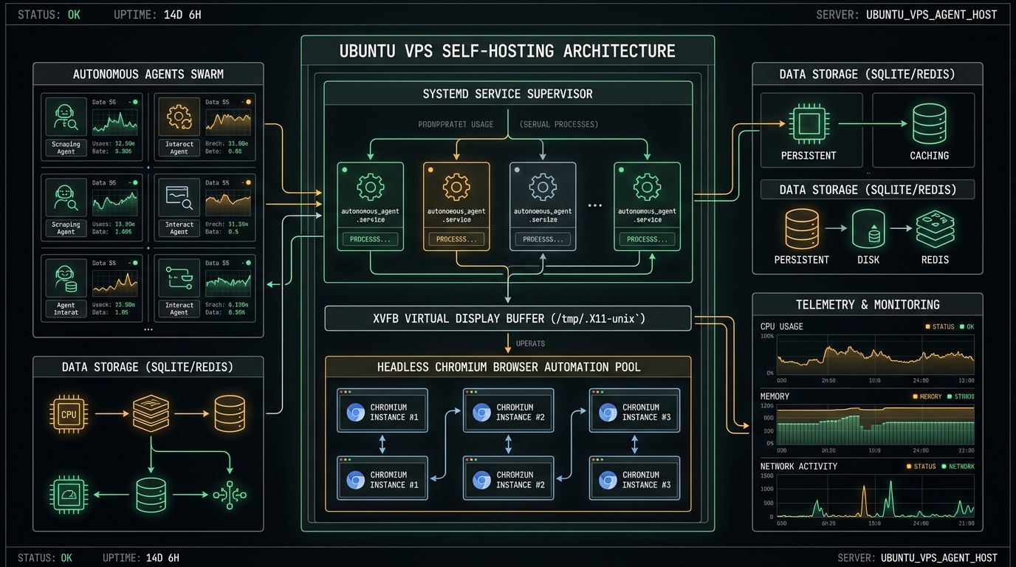This screenshot has height=567, width=1016.
Task: Click the MEMORY legend entry above the memory chart
Action: 927,396
